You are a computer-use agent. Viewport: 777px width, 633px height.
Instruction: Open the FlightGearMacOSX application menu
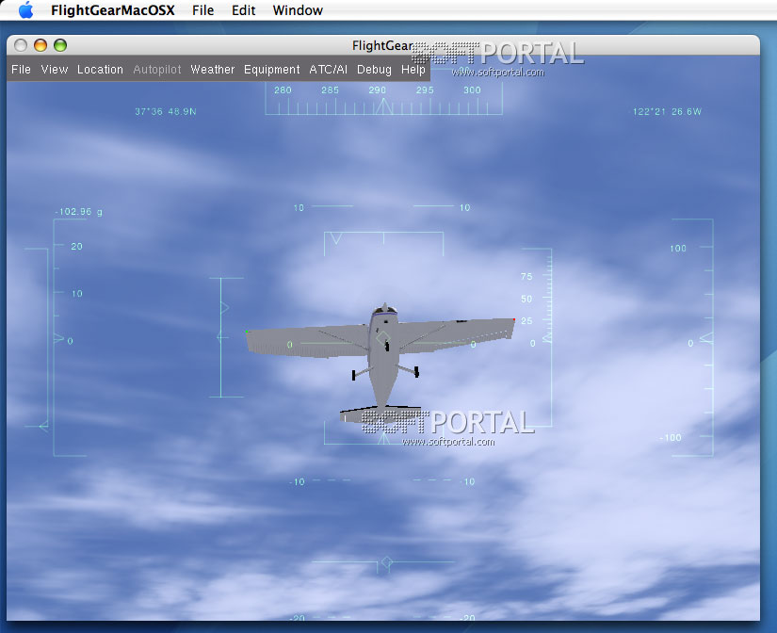pyautogui.click(x=112, y=10)
